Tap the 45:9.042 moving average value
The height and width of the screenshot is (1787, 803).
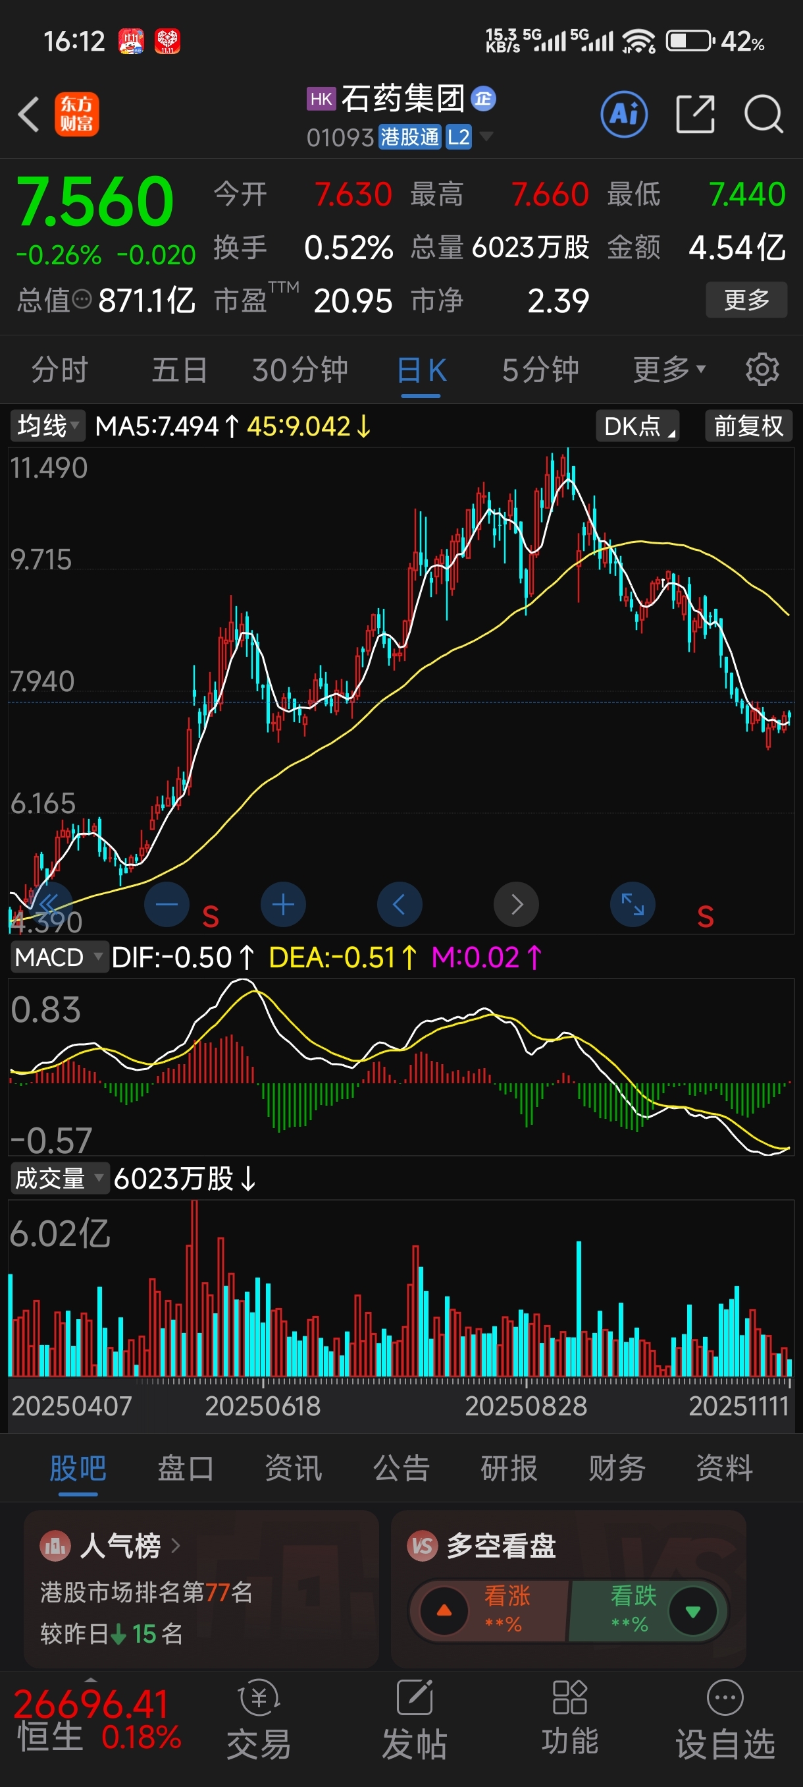point(309,426)
